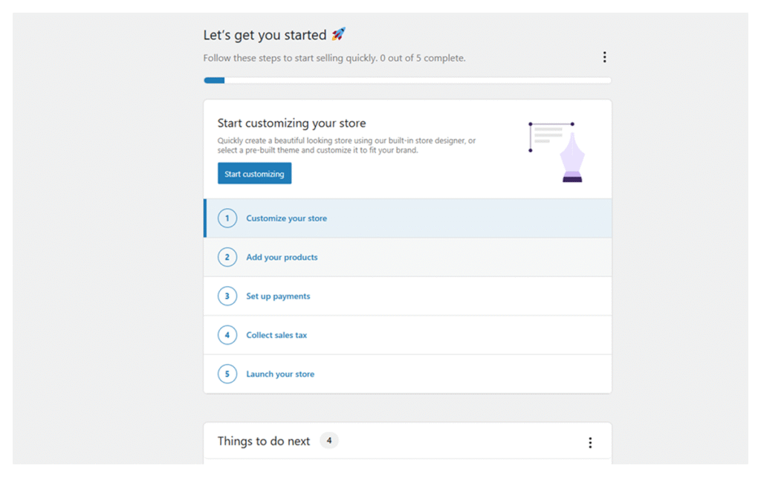Click the 'Let's get you started' title
This screenshot has height=477, width=761.
(265, 35)
